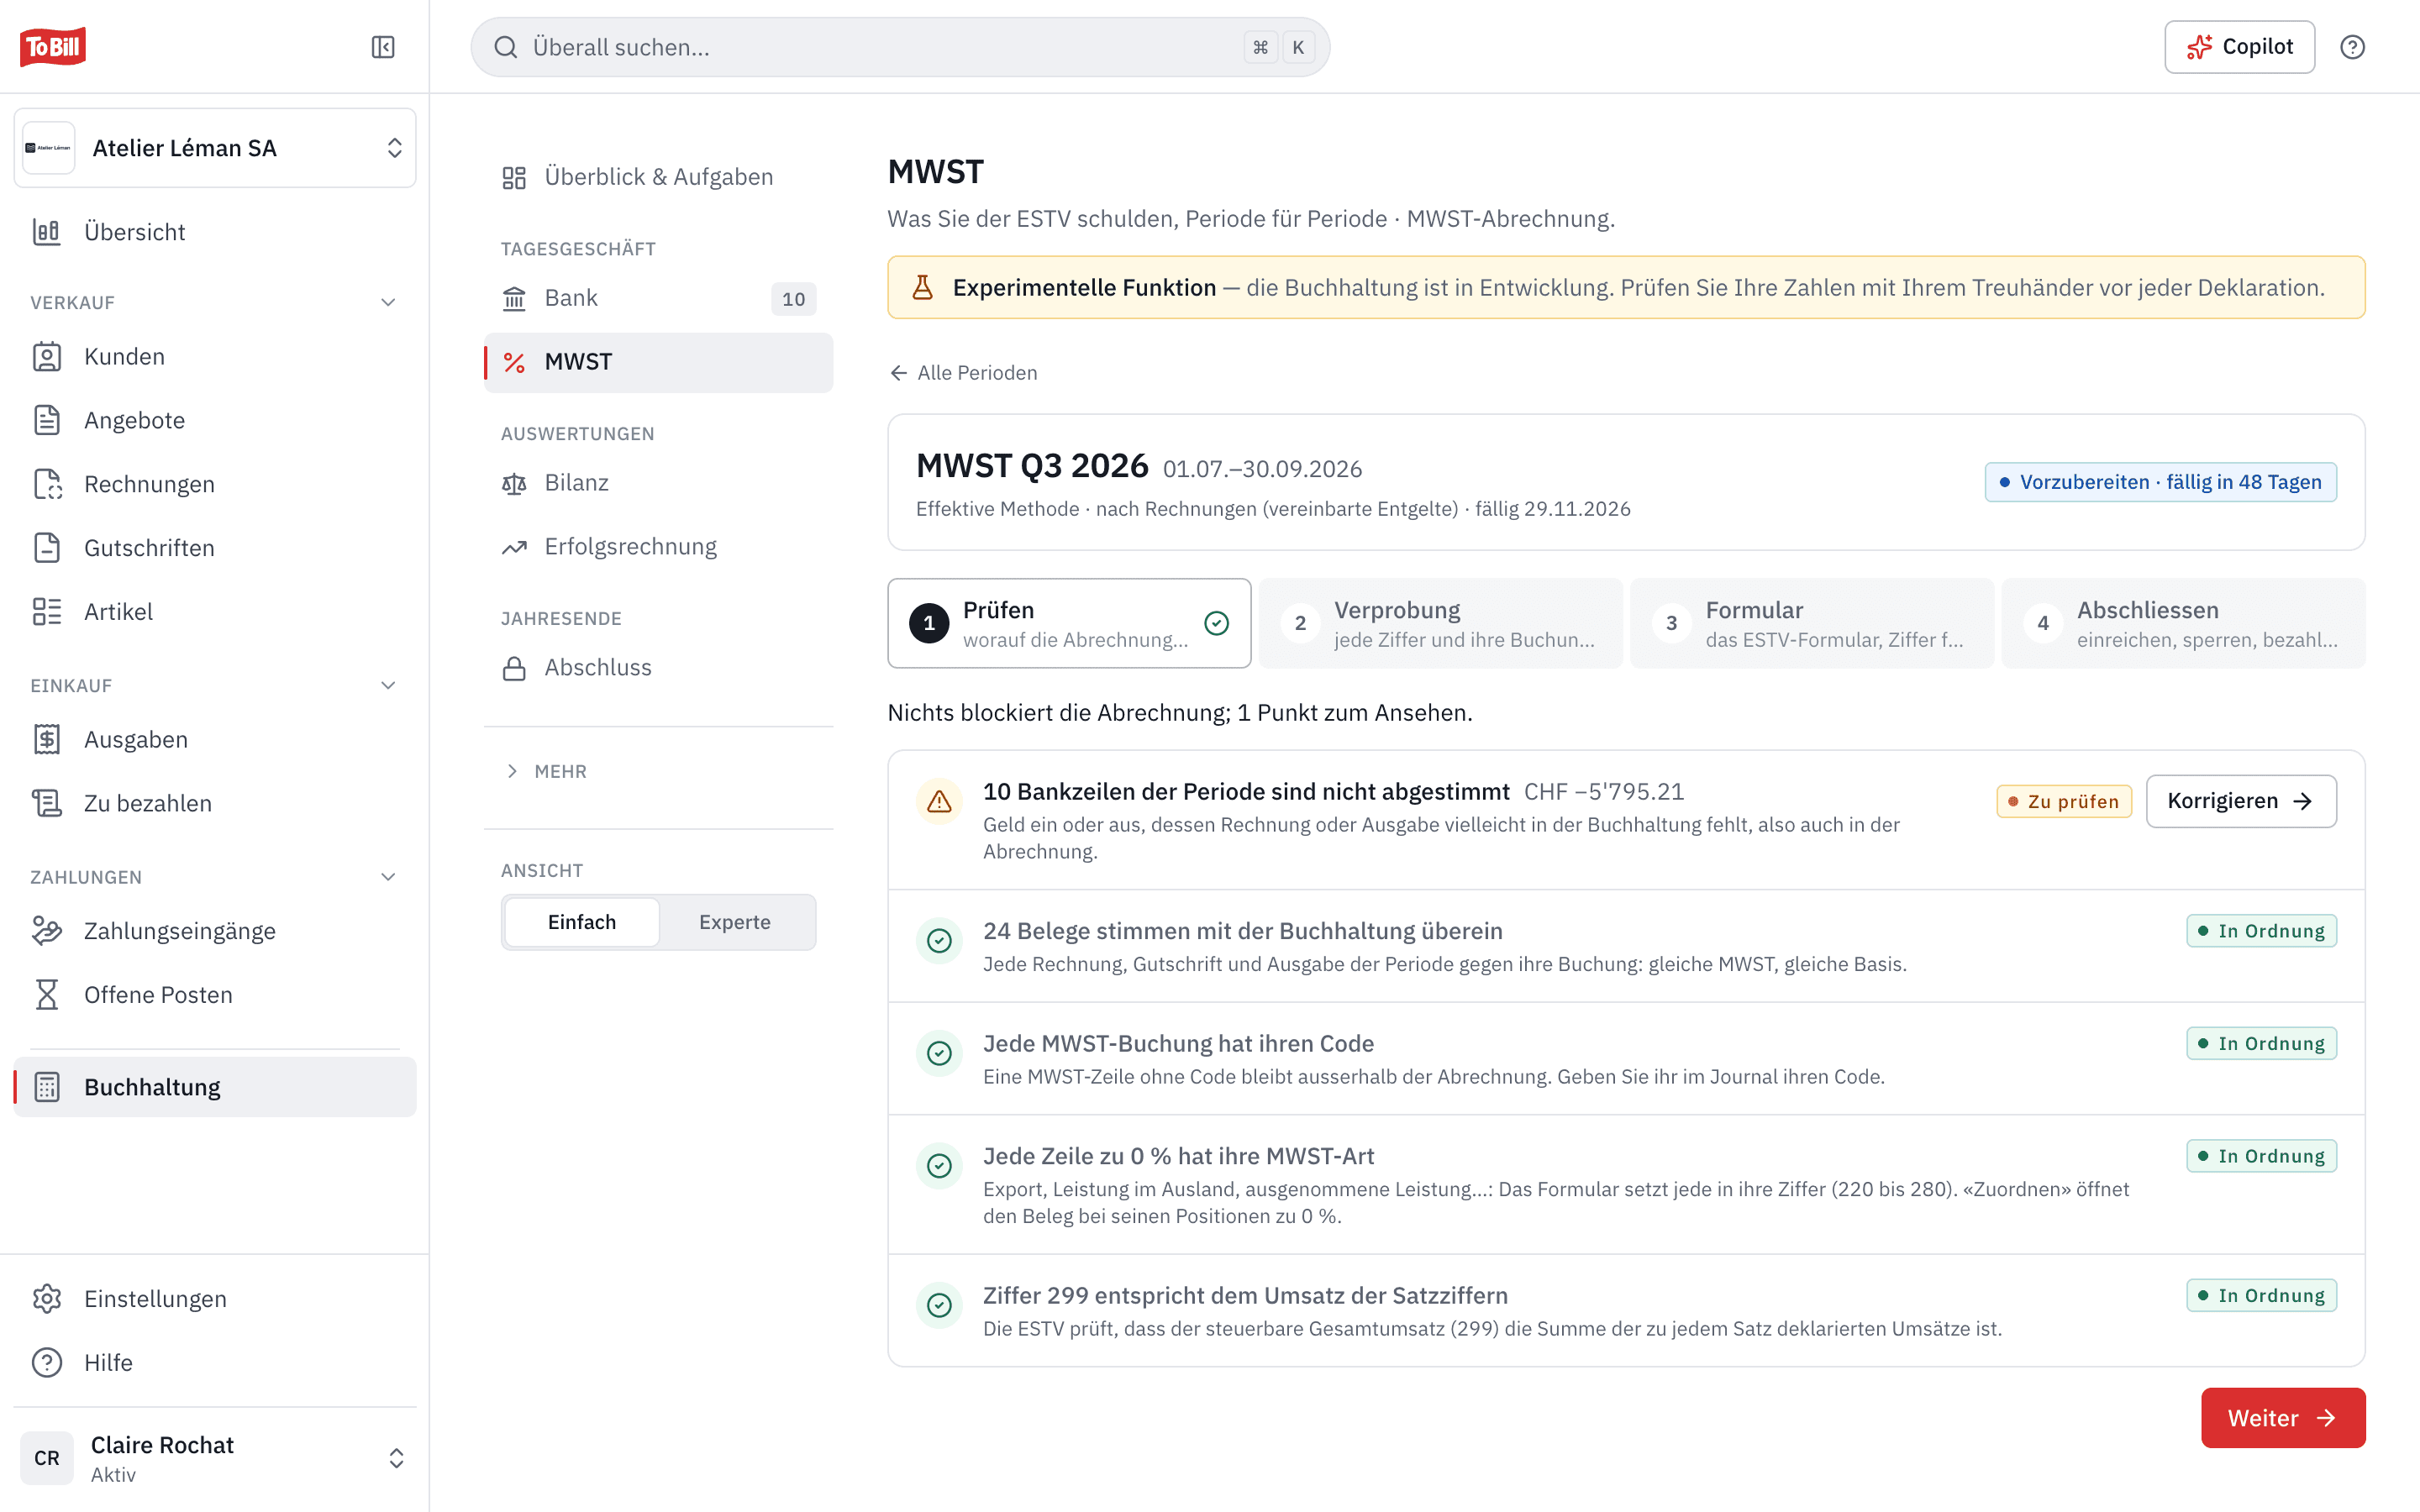Open Übersicht in the sidebar

click(x=215, y=232)
